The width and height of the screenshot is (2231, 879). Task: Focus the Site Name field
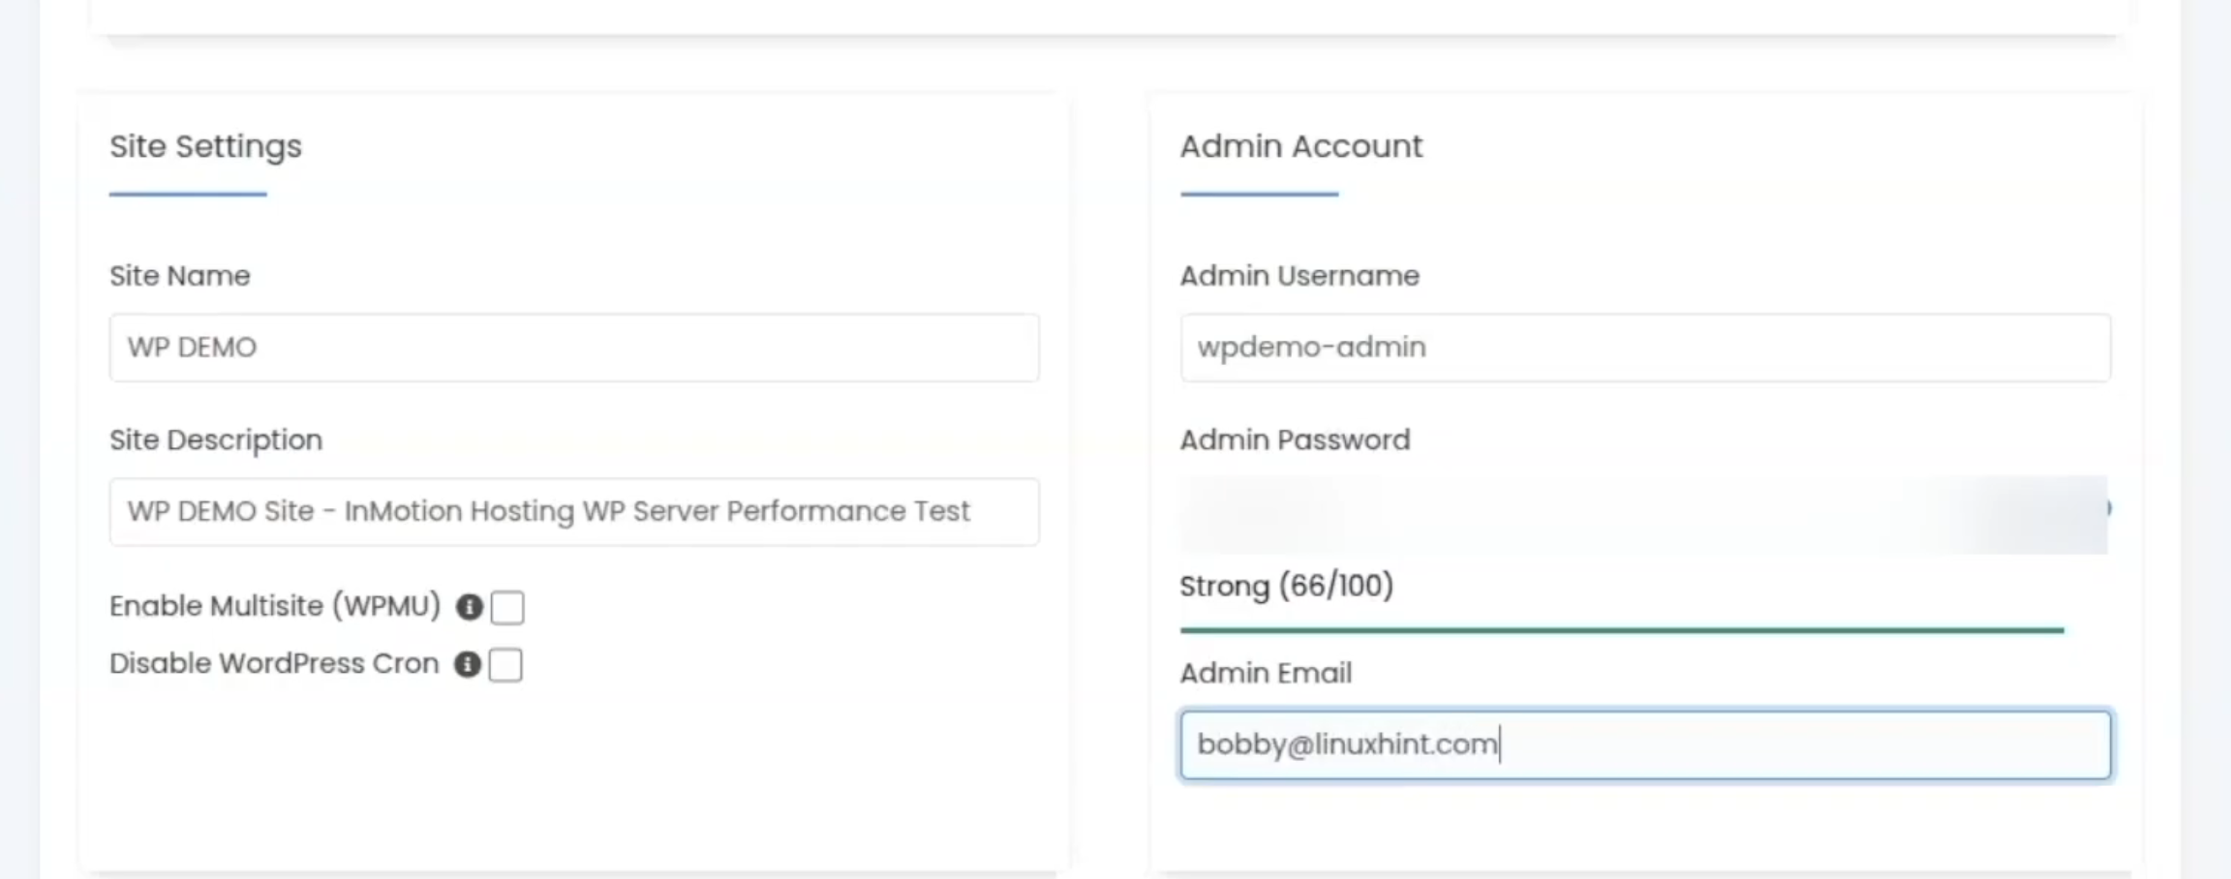tap(574, 348)
